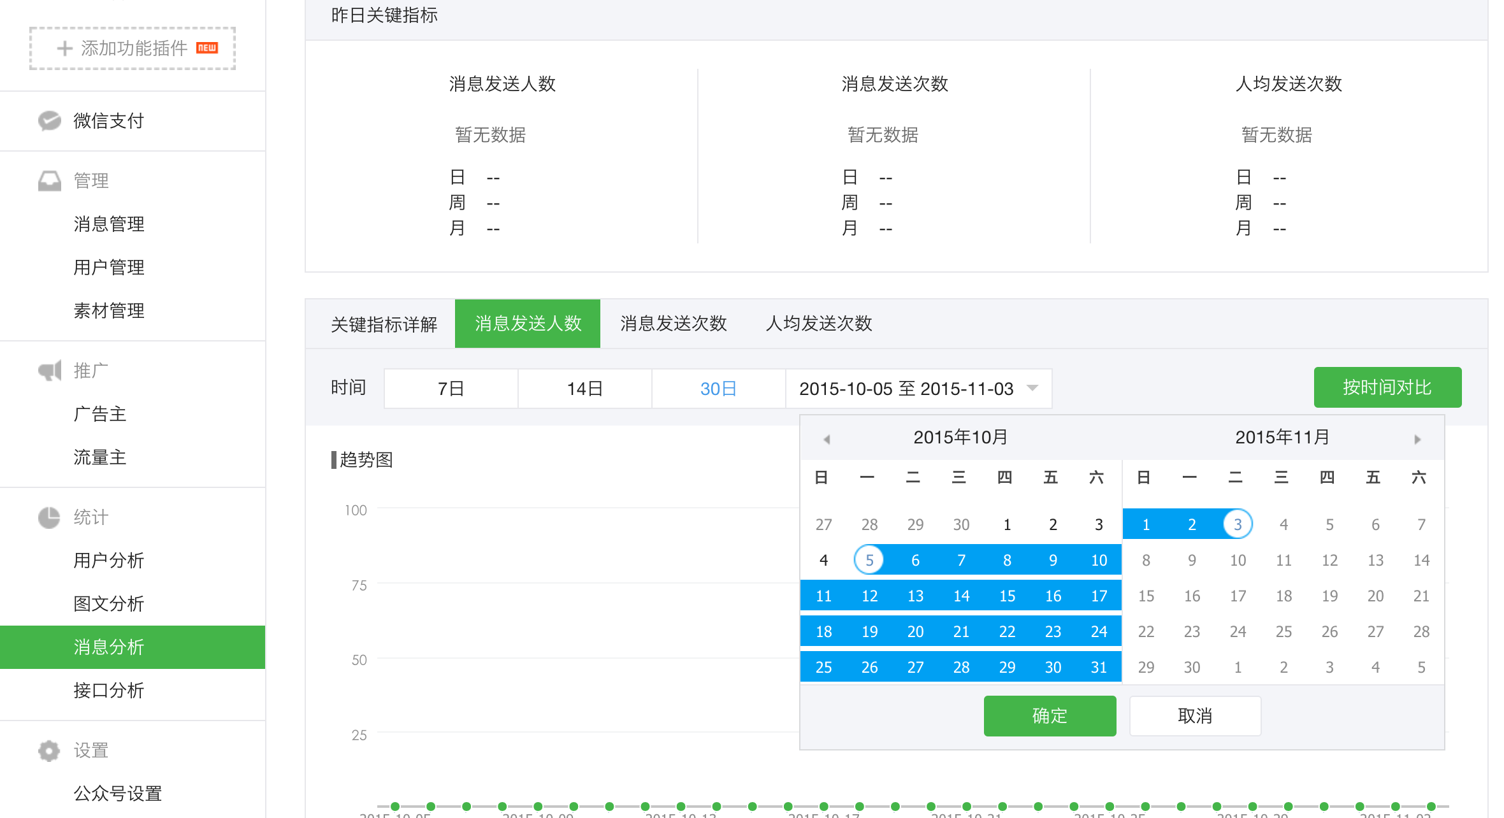Click 2015年11月 calendar header
The width and height of the screenshot is (1504, 818).
[x=1282, y=437]
